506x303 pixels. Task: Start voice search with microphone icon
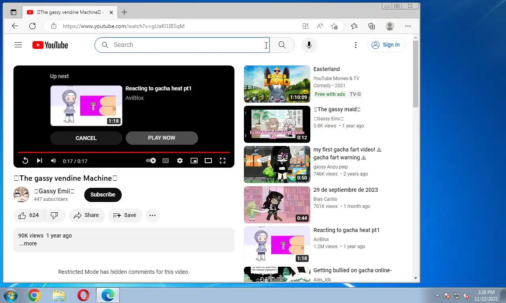(x=309, y=45)
